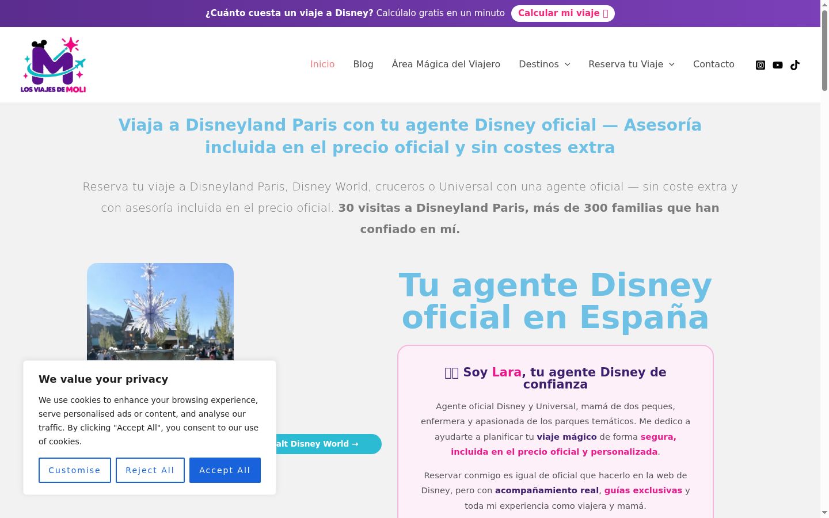The height and width of the screenshot is (518, 829).
Task: Open the Contacto menu item
Action: (714, 64)
